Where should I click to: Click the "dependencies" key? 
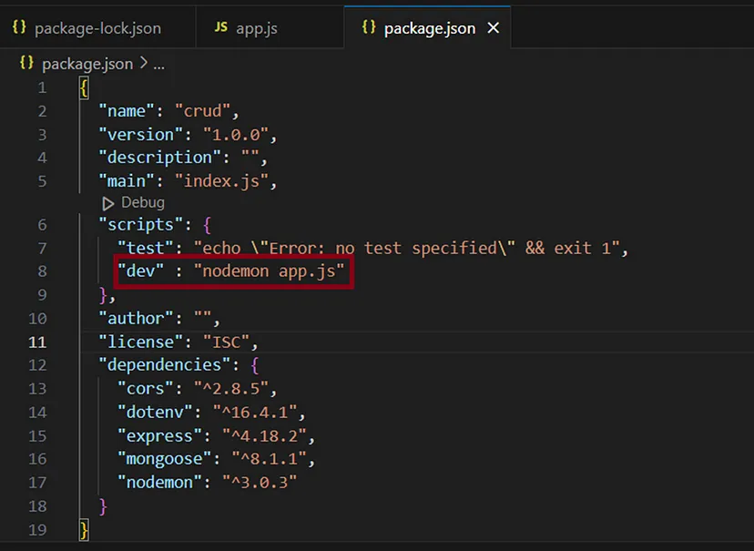tap(164, 365)
